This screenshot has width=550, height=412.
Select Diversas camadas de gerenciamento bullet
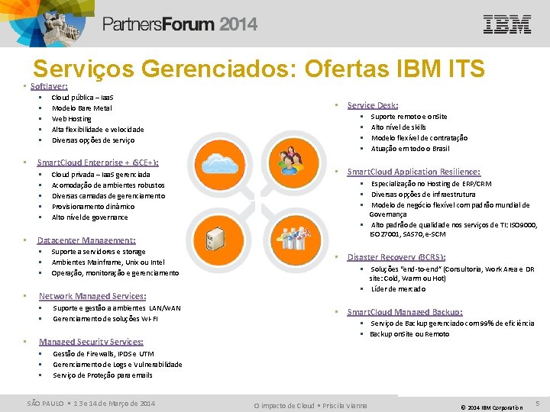click(108, 196)
